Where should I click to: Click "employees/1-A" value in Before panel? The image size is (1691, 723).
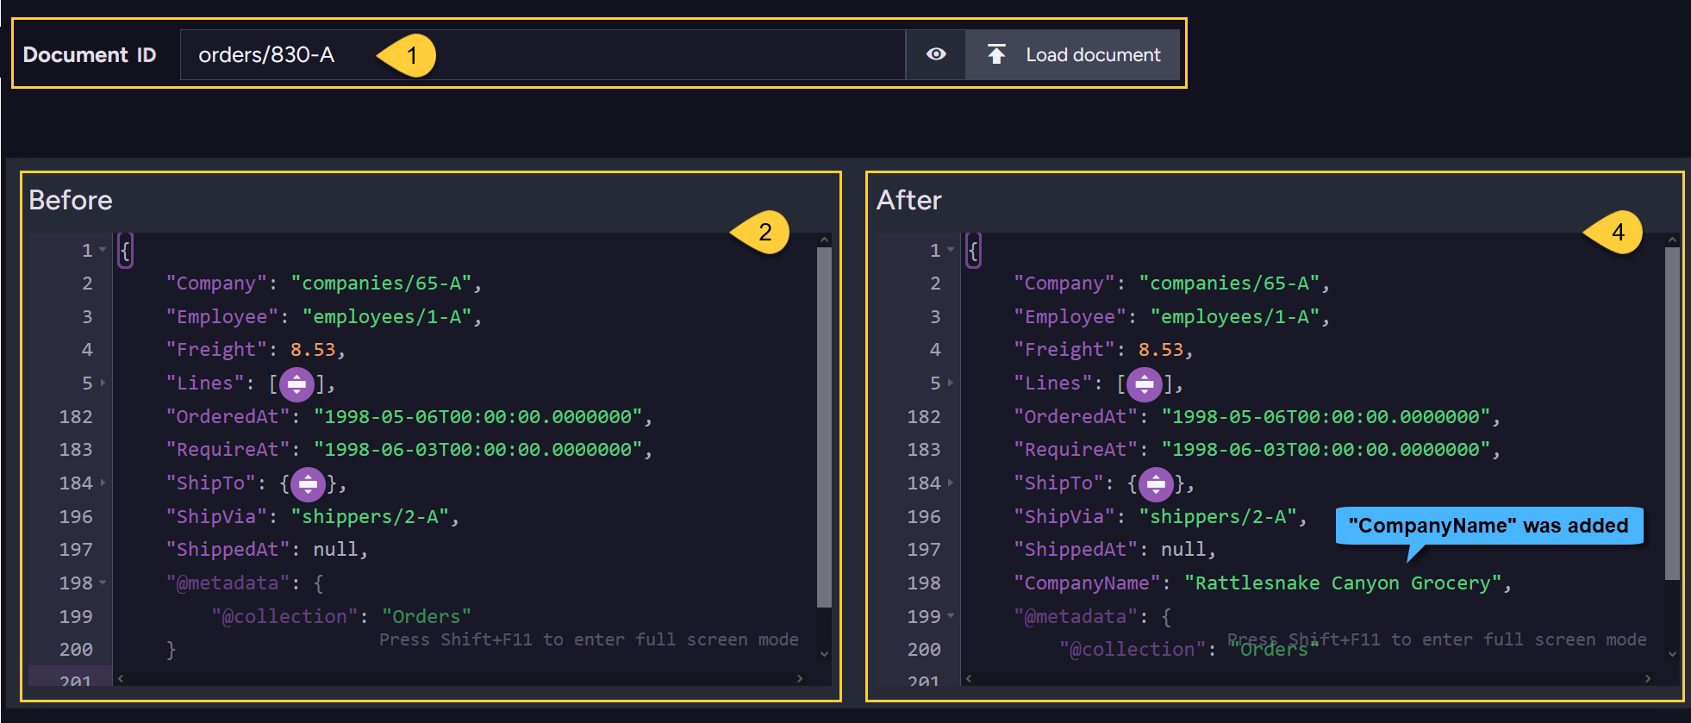click(x=387, y=317)
